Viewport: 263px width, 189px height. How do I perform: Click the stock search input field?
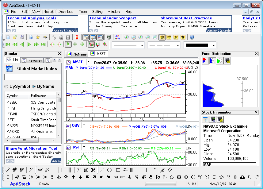click(33, 77)
